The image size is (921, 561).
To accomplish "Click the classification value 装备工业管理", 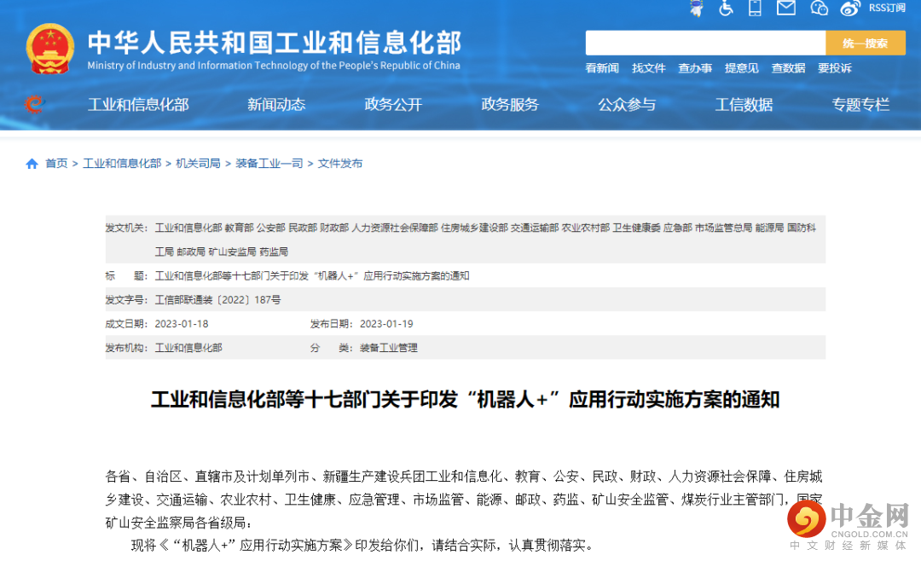I will [x=388, y=348].
